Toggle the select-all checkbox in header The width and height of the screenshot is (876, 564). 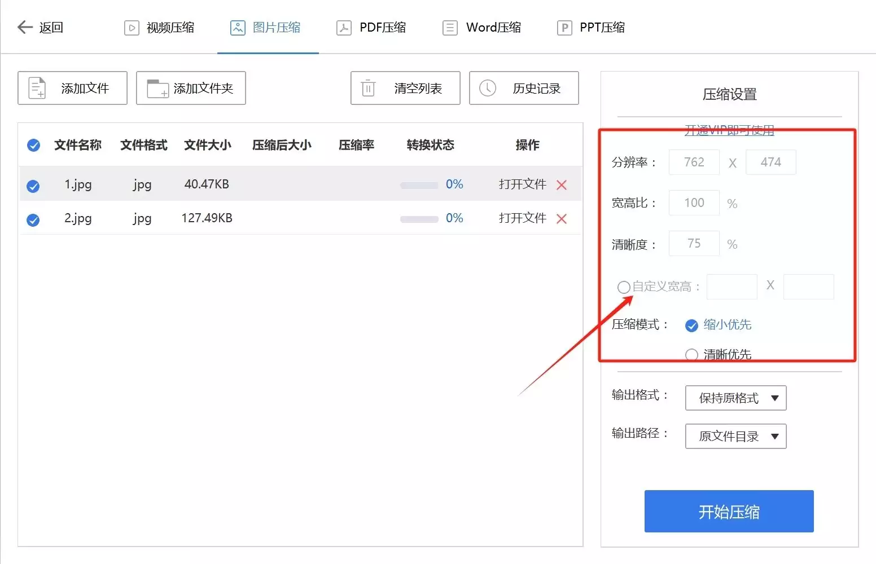(x=34, y=146)
